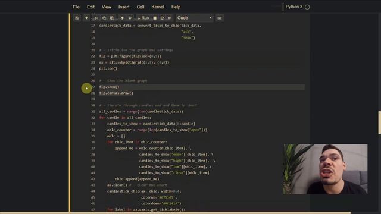Image resolution: width=381 pixels, height=214 pixels.
Task: Insert a new cell below with plus icon
Action: point(86,18)
